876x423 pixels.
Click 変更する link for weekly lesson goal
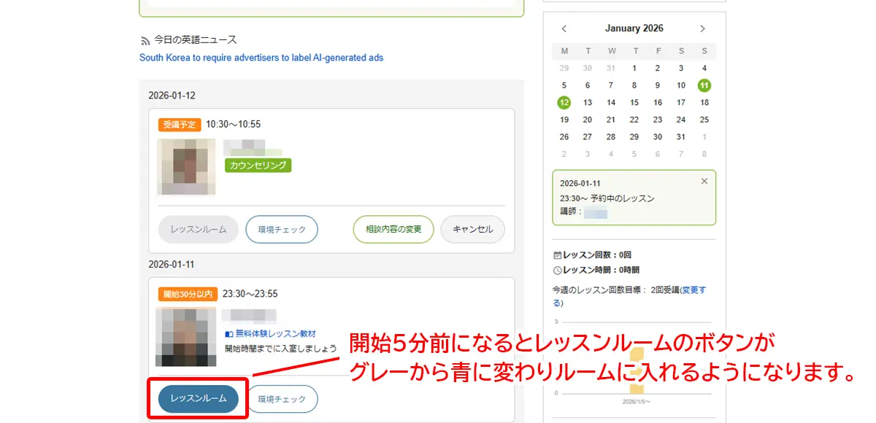click(x=694, y=290)
